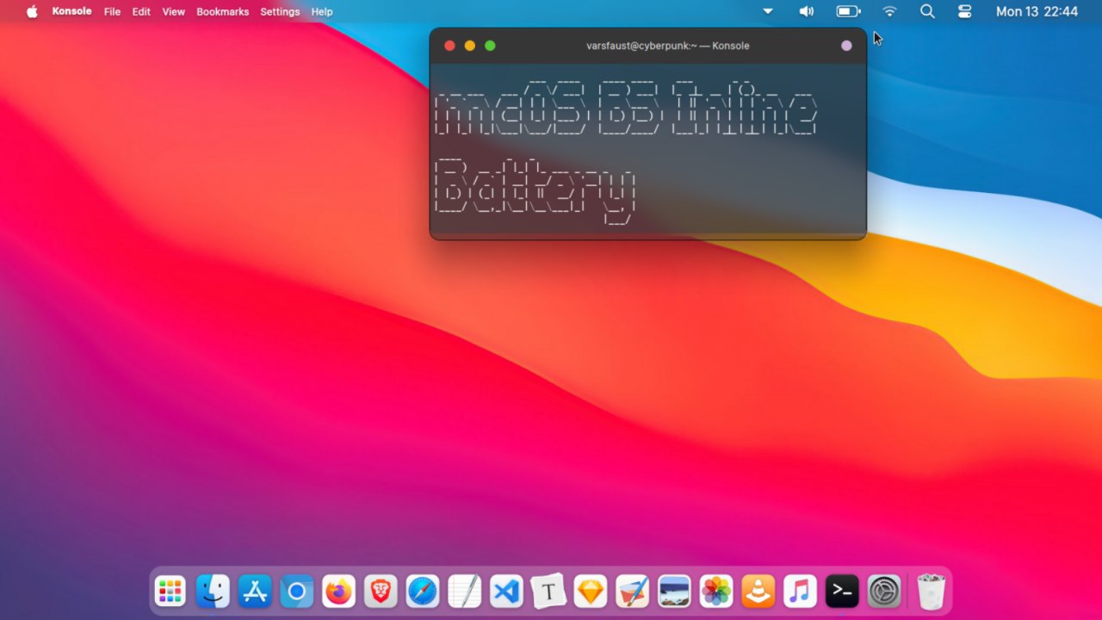Open Control Center icon in menu bar
The height and width of the screenshot is (620, 1102).
pos(965,11)
